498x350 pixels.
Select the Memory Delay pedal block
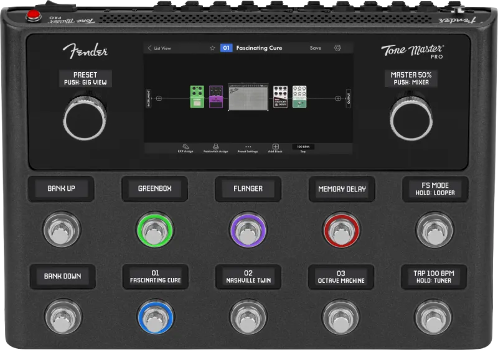281,96
